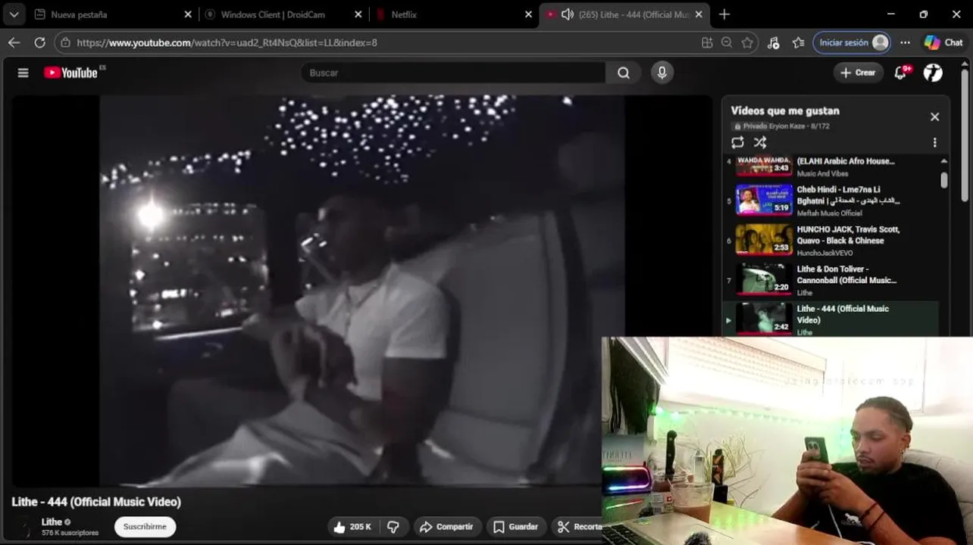The image size is (973, 545).
Task: Open the Copilot Chat button
Action: pyautogui.click(x=943, y=42)
